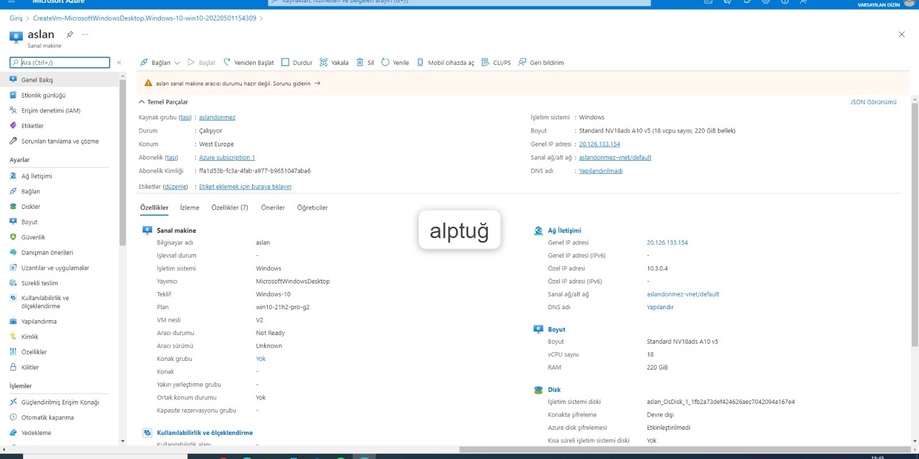Open Boyut in the left sidebar
919x459 pixels.
point(29,222)
